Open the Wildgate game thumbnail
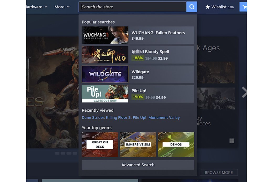The height and width of the screenshot is (182, 273). coord(105,74)
